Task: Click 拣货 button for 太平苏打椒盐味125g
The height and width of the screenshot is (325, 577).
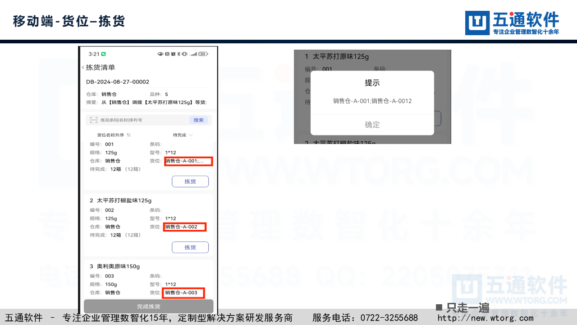Action: coord(190,247)
